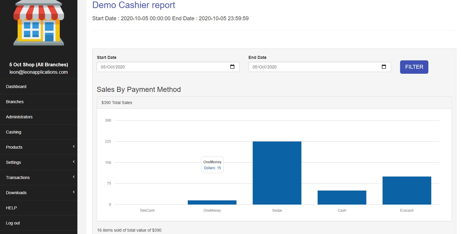The width and height of the screenshot is (462, 234).
Task: Select Cashing in the sidebar
Action: click(14, 132)
